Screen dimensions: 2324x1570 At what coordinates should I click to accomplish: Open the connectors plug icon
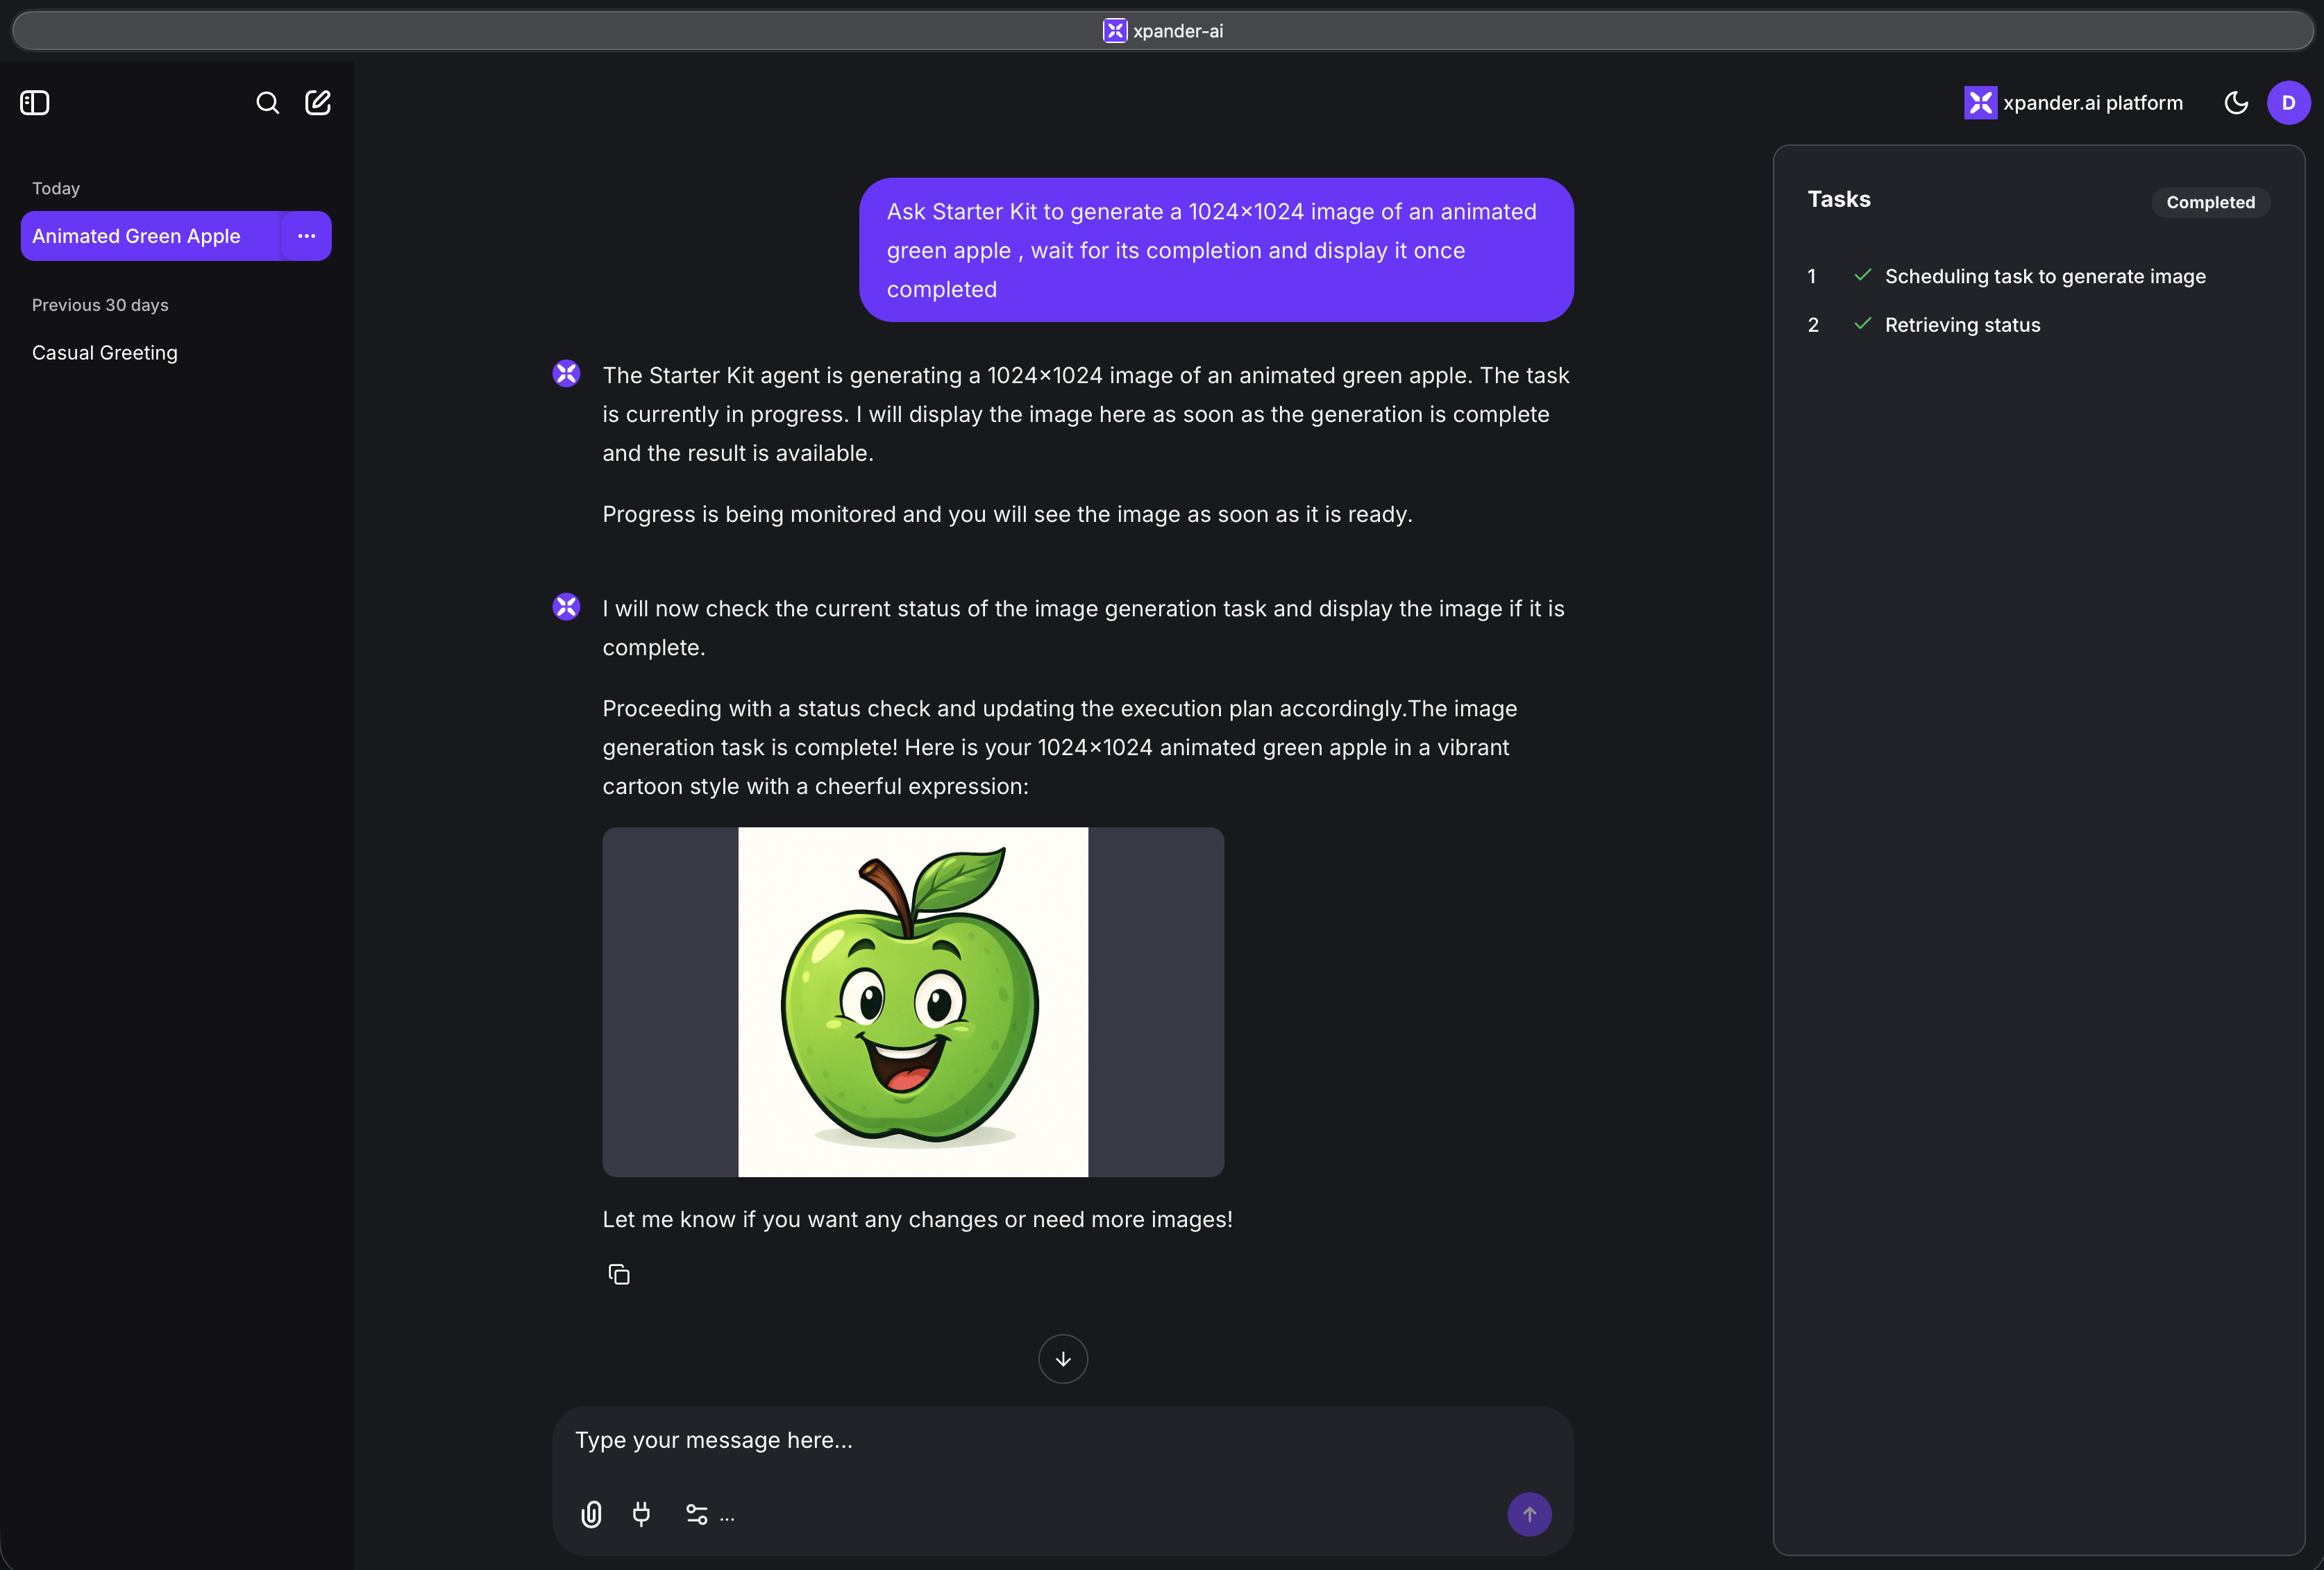click(x=642, y=1514)
